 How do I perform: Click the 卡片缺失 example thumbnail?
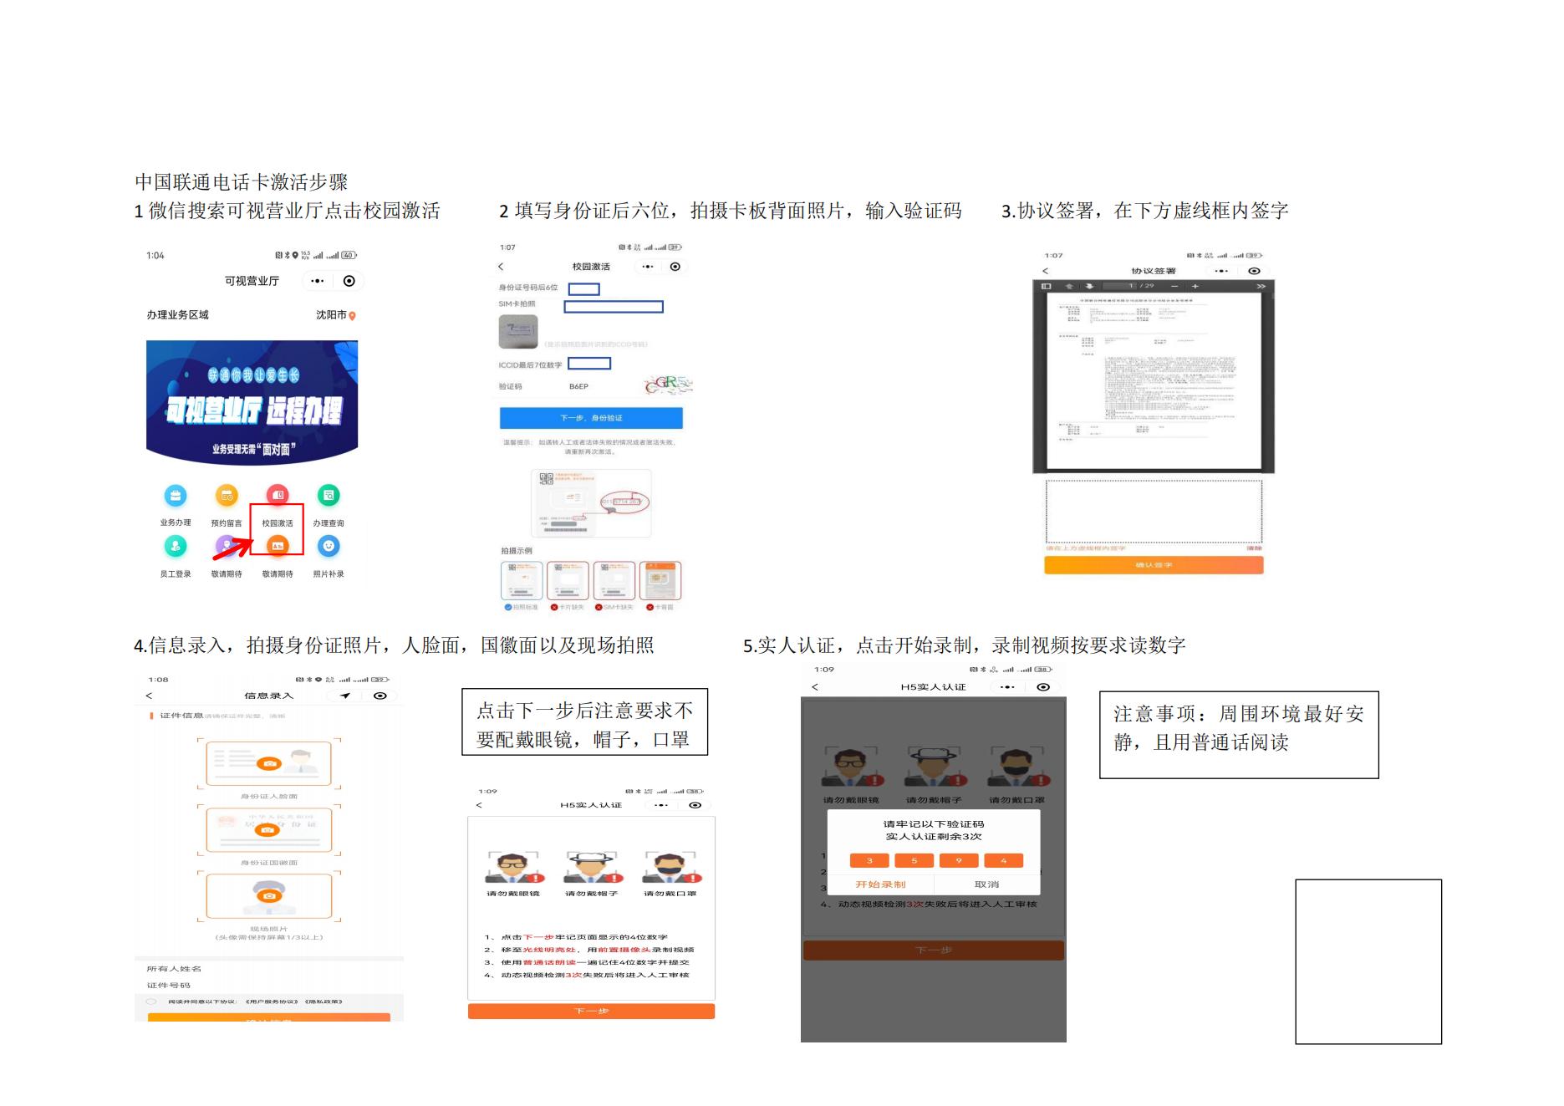[568, 581]
